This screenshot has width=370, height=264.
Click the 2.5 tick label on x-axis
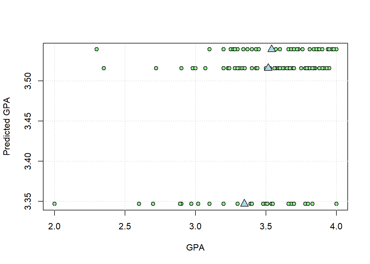coord(125,226)
